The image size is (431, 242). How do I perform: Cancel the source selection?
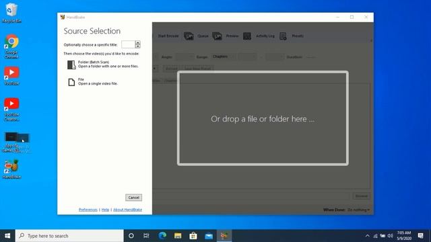[x=133, y=198]
